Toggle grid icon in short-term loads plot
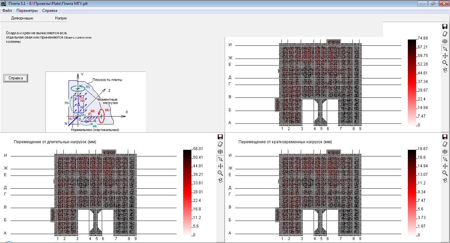This screenshot has height=243, width=450. tap(445, 151)
